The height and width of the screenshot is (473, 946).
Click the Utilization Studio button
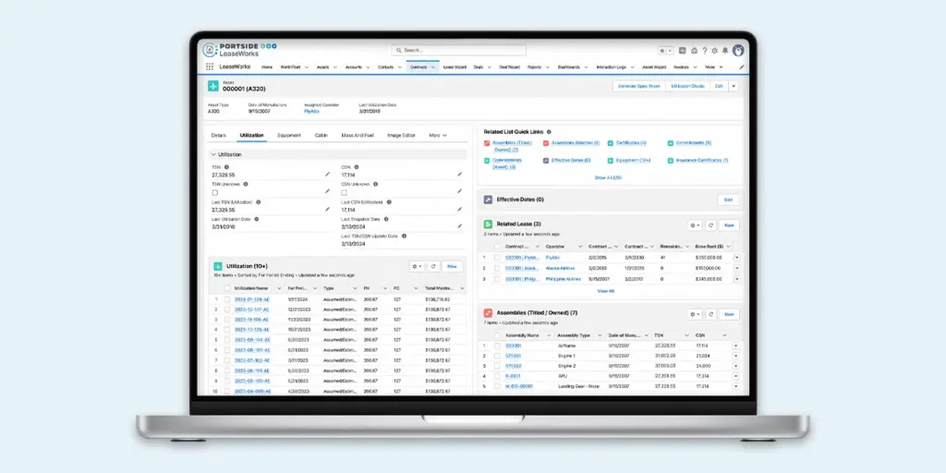(687, 86)
